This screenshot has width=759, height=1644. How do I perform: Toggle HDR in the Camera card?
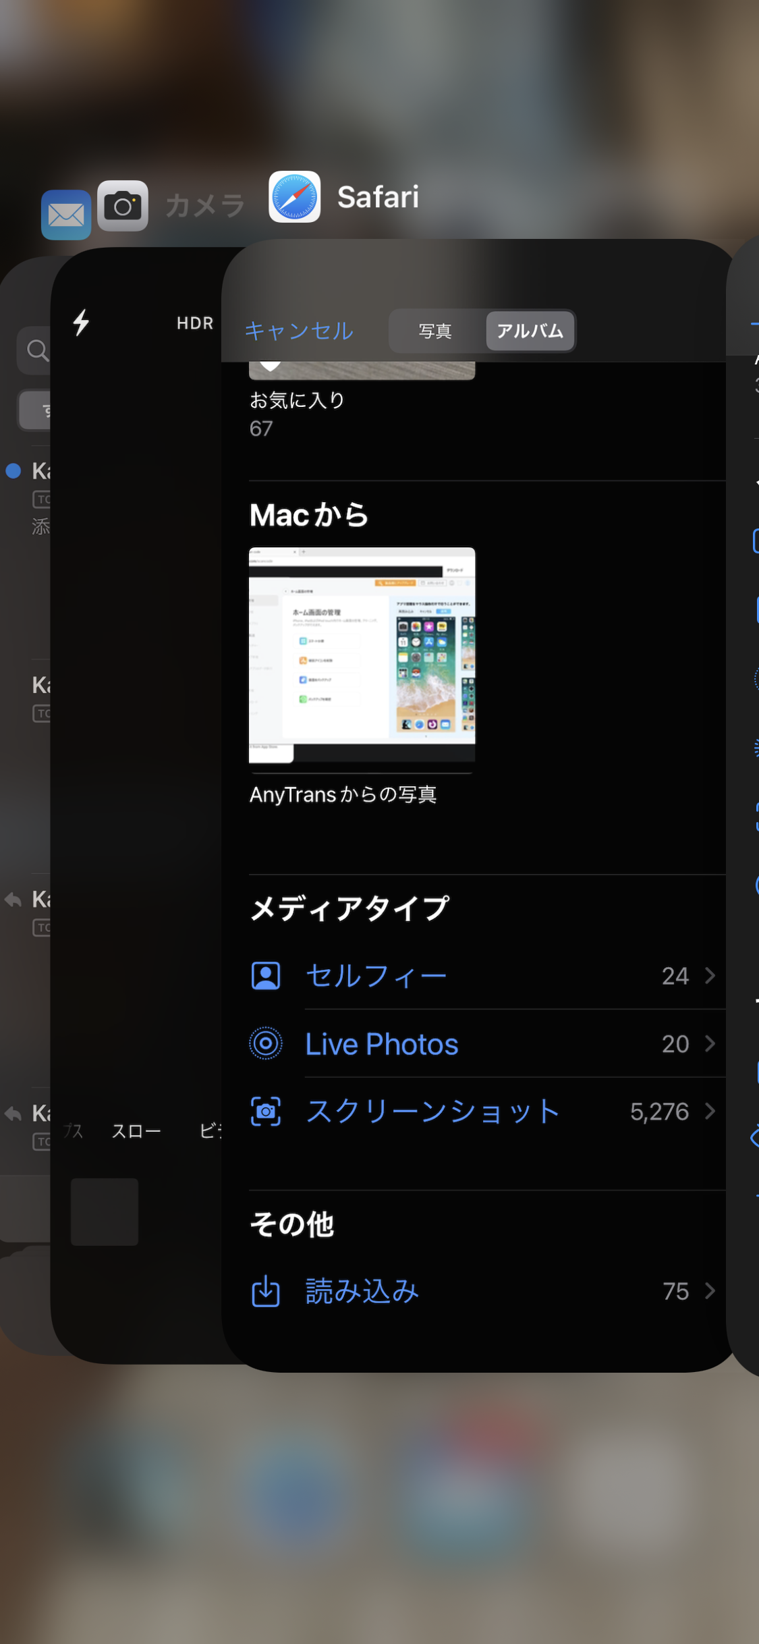point(195,323)
